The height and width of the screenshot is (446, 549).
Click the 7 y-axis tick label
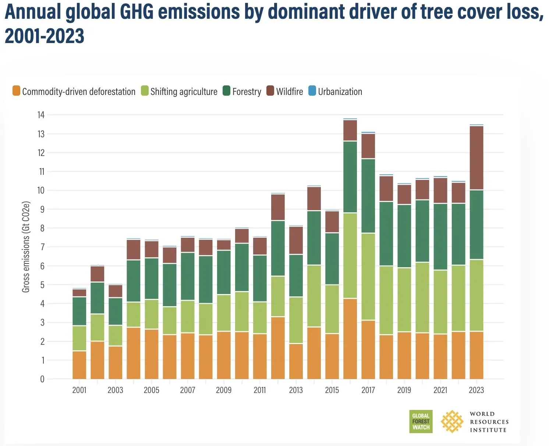coord(42,247)
